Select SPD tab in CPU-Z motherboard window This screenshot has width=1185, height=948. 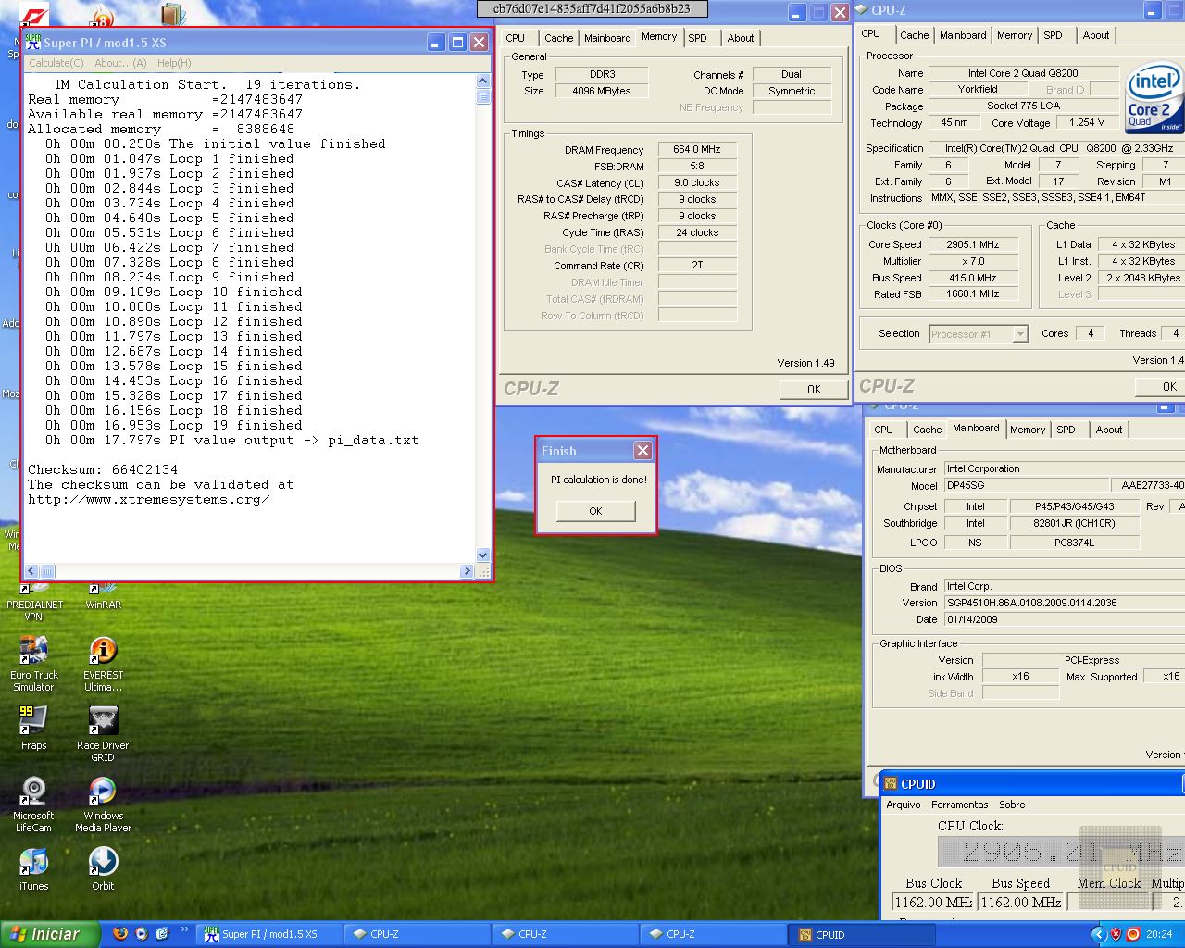1066,430
